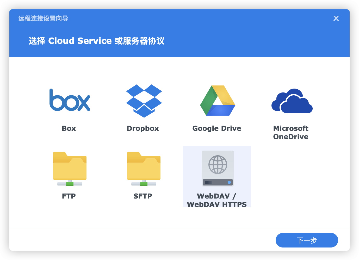Screen dimensions: 359x260
Task: Select the Microsoft OneDrive cloud icon
Action: pyautogui.click(x=292, y=101)
